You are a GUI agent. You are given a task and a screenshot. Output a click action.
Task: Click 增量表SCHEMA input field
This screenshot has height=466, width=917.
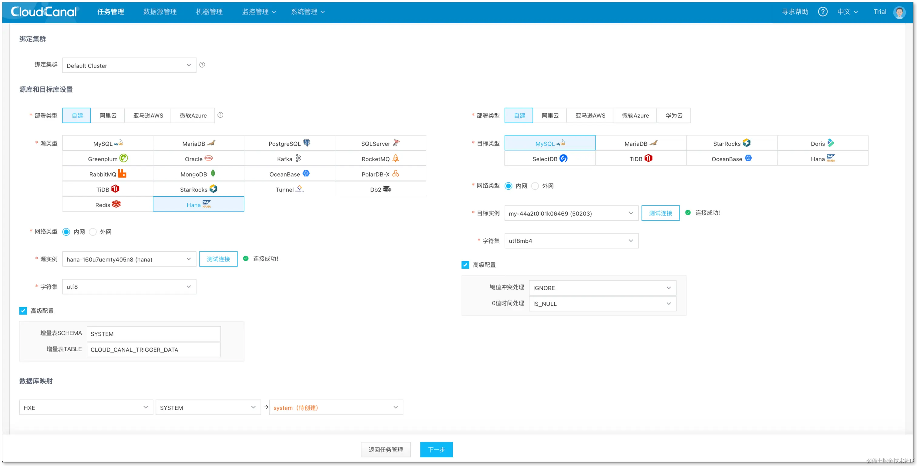(154, 334)
